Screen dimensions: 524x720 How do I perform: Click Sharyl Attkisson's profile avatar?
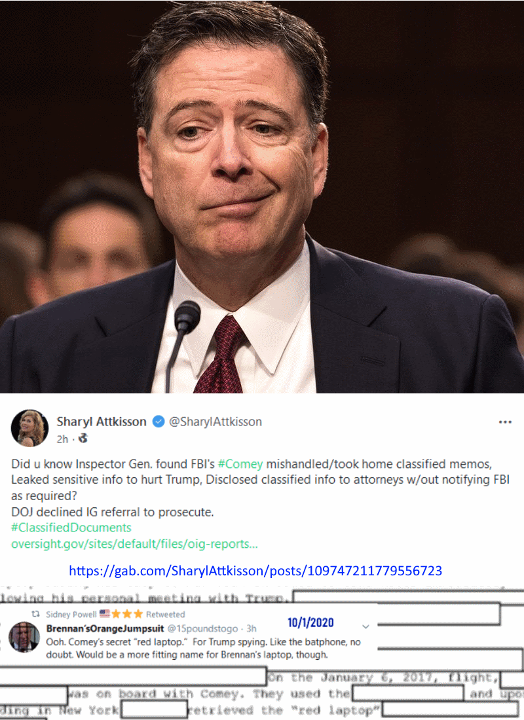click(x=29, y=428)
